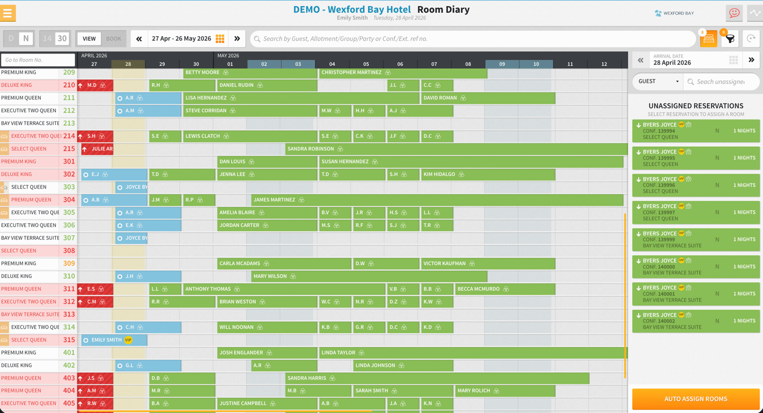This screenshot has width=763, height=413.
Task: Click housekeeping icon on room 215
Action: pyautogui.click(x=4, y=149)
